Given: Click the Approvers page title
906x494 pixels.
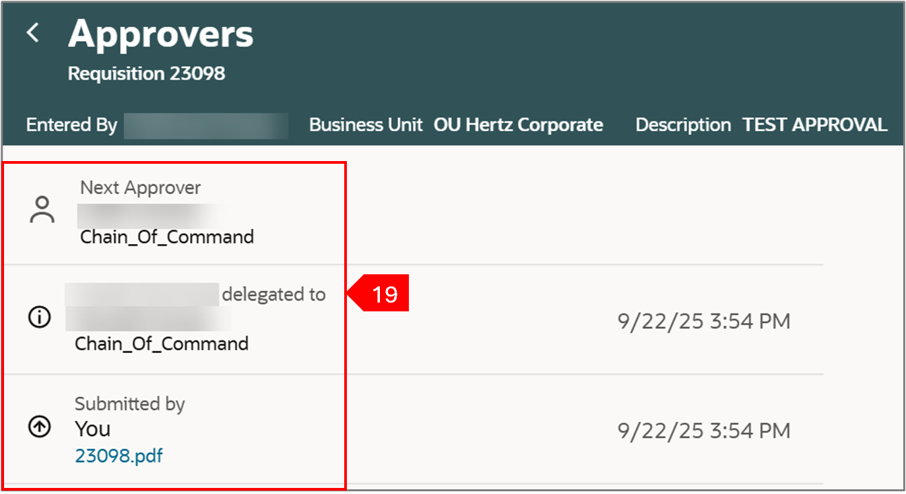Looking at the screenshot, I should click(160, 34).
